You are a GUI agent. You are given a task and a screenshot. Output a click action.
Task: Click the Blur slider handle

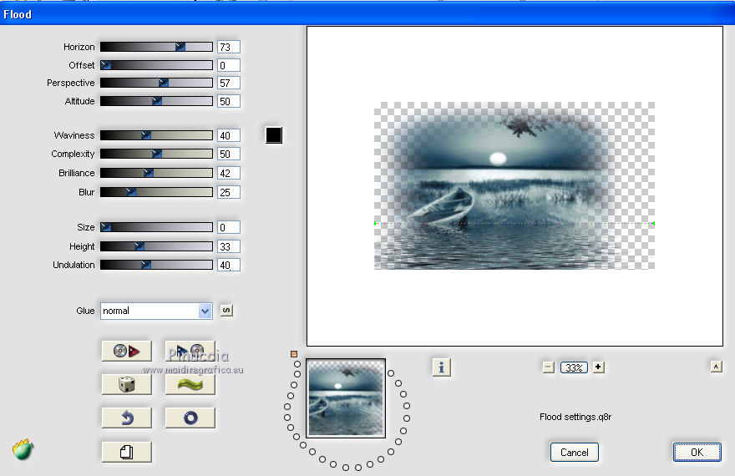pyautogui.click(x=131, y=192)
